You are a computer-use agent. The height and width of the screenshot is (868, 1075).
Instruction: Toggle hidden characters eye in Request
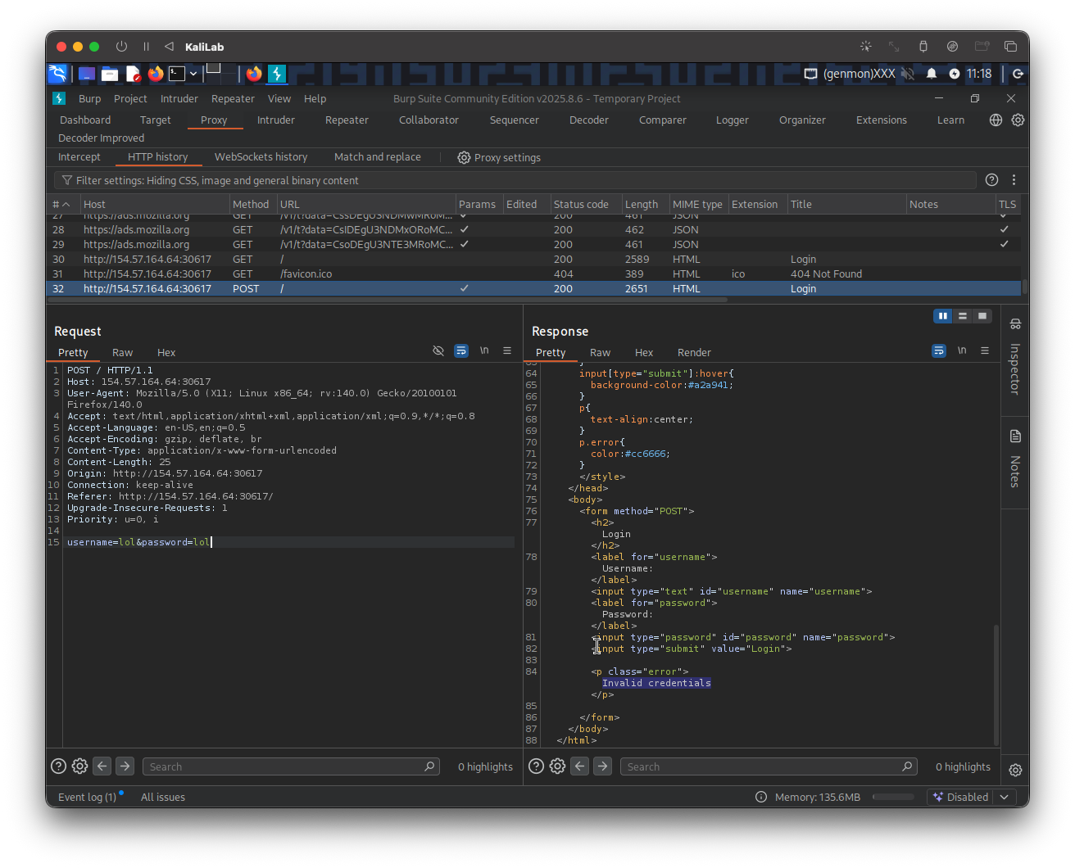(438, 350)
